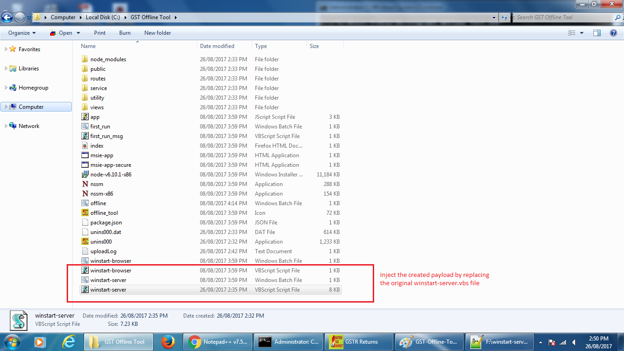Click the Computer breadcrumb in address bar
The height and width of the screenshot is (351, 624).
tap(63, 17)
